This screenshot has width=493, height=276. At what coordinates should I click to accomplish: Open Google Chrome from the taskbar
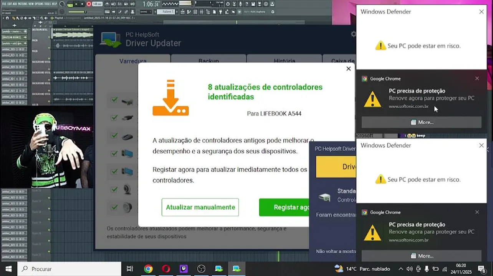(148, 269)
